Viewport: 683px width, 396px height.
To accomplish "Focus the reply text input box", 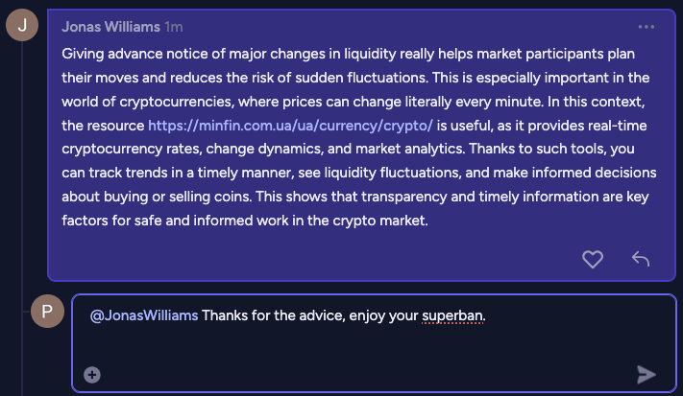I will 365,345.
